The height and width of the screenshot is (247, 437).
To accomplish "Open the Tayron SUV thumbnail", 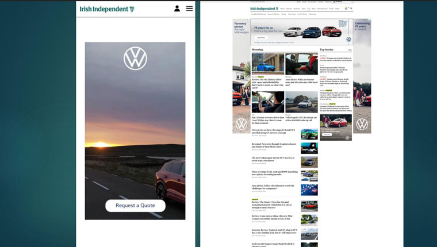I will tap(309, 162).
